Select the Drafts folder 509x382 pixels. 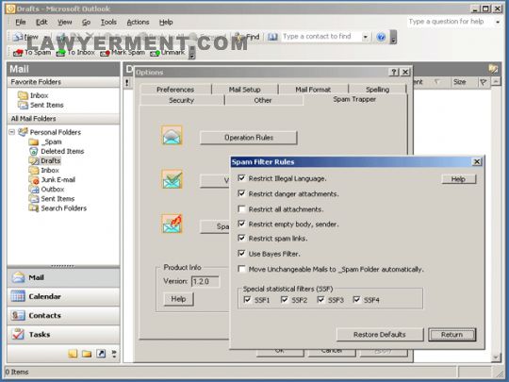45,160
